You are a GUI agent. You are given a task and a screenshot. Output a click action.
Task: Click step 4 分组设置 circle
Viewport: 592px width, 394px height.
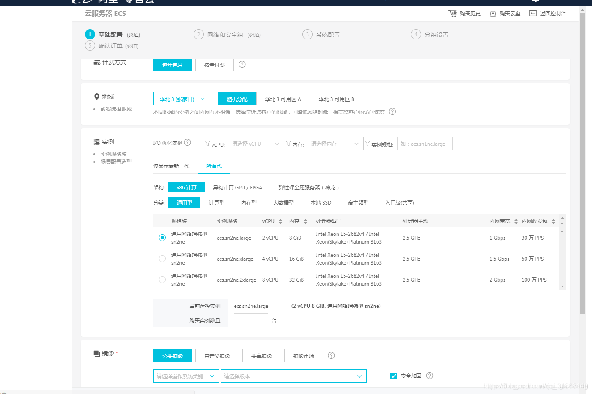click(416, 34)
